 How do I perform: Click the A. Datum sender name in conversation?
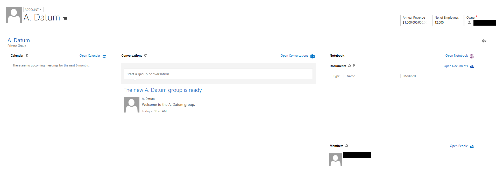point(148,99)
